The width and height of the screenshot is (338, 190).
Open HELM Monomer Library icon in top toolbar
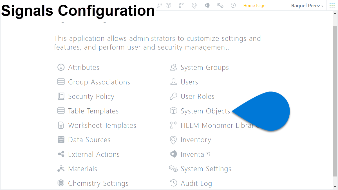pos(181,5)
